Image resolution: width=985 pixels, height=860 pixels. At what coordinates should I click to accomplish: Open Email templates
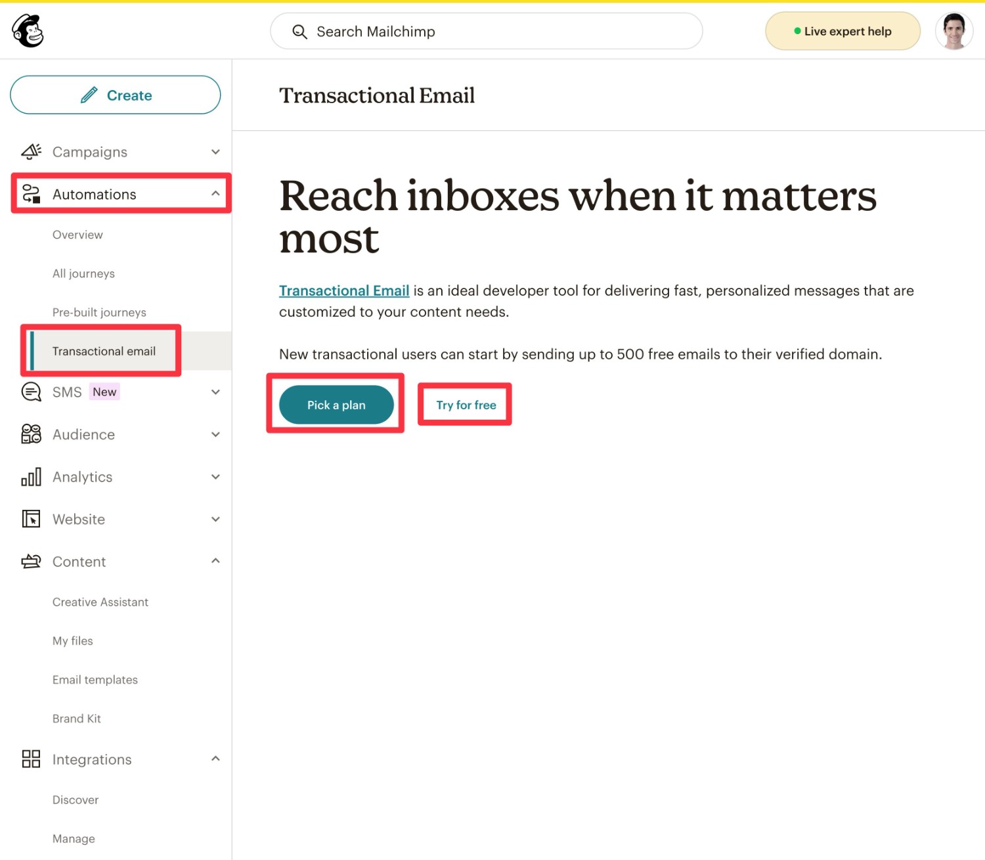(95, 680)
